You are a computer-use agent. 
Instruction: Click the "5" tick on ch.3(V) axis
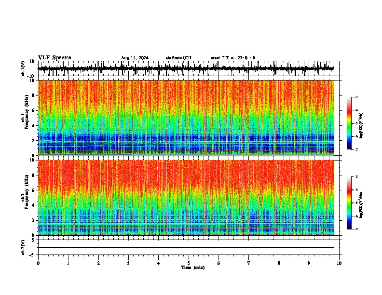click(34, 240)
